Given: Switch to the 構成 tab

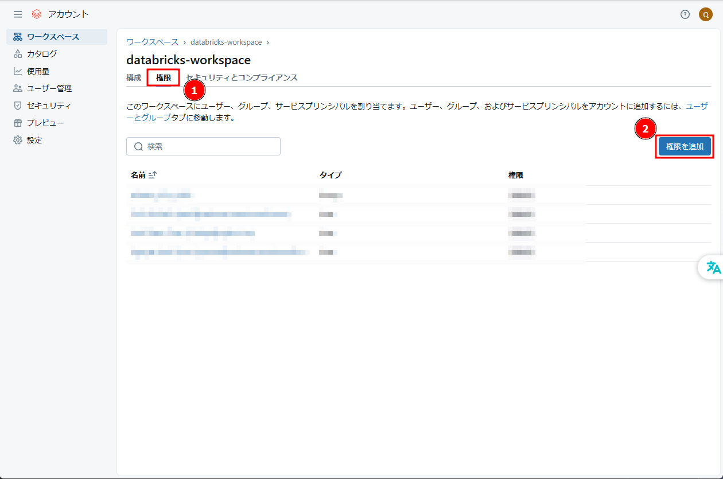Looking at the screenshot, I should tap(134, 77).
